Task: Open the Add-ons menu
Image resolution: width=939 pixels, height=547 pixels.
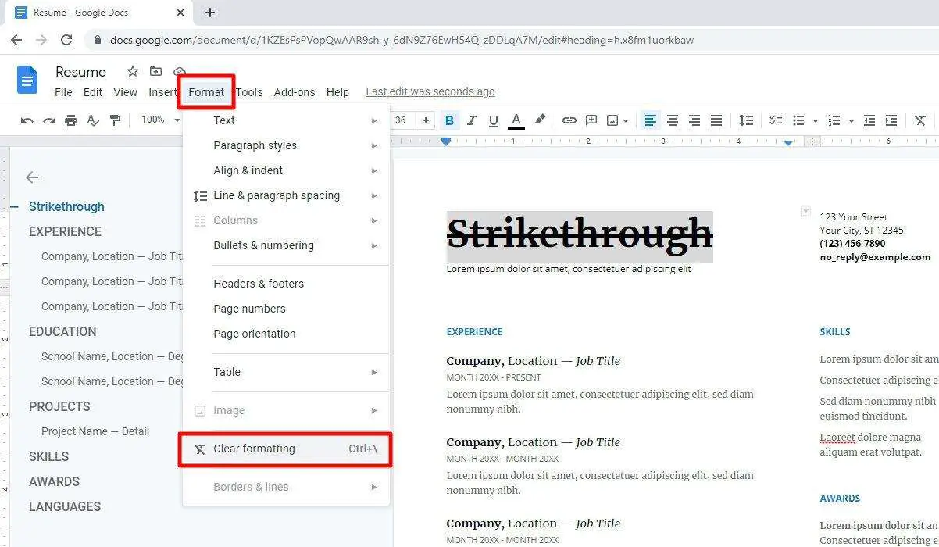Action: point(295,92)
